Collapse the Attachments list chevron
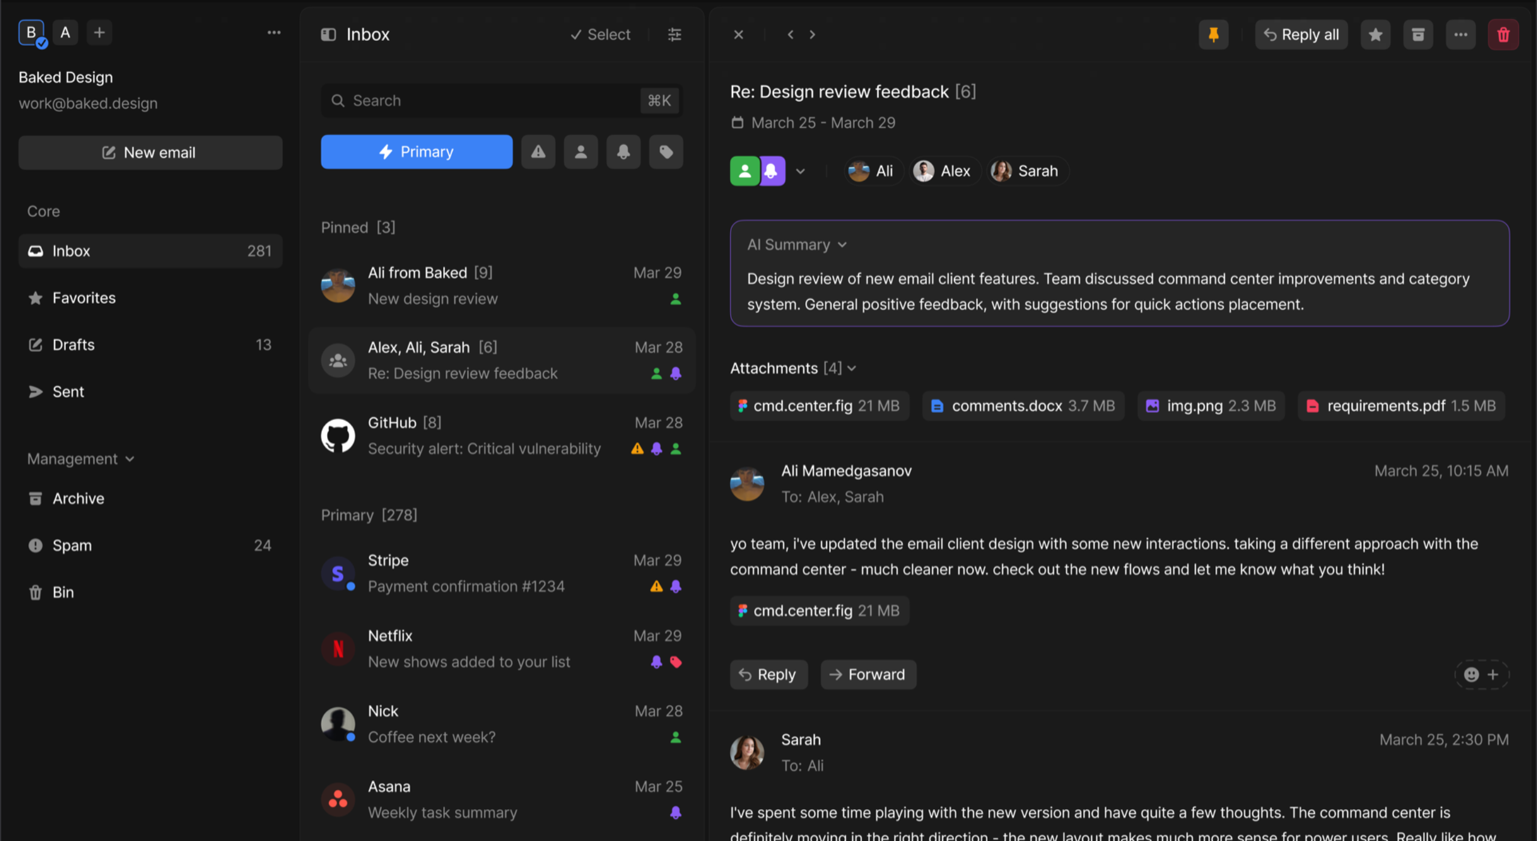1537x841 pixels. (851, 368)
